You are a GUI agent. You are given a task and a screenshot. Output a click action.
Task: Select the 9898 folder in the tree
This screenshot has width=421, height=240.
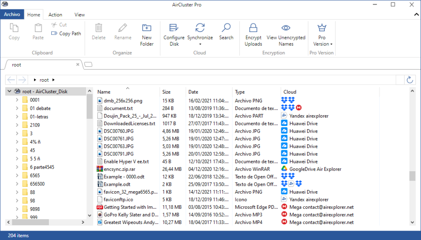35,209
